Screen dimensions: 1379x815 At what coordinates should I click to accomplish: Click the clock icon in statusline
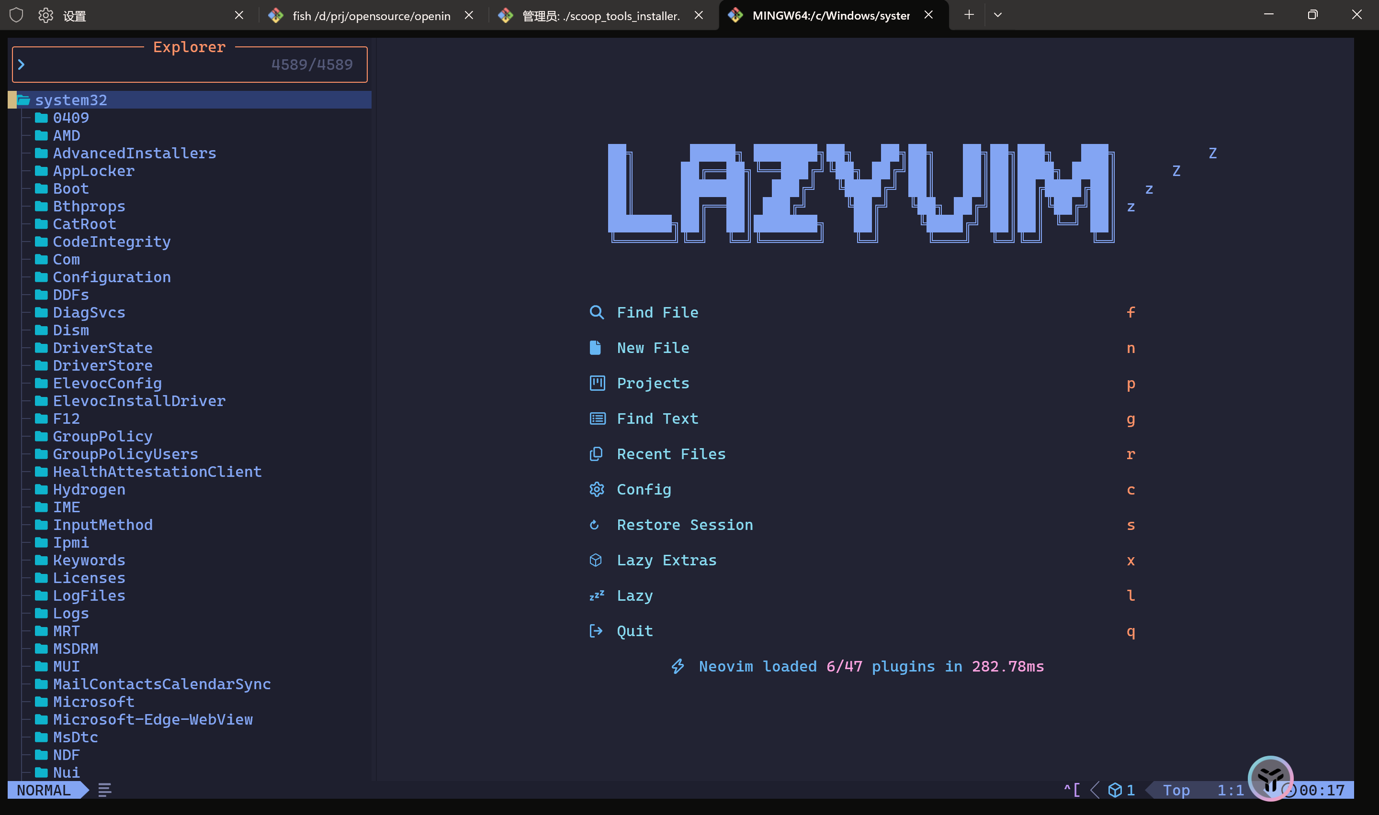1289,790
